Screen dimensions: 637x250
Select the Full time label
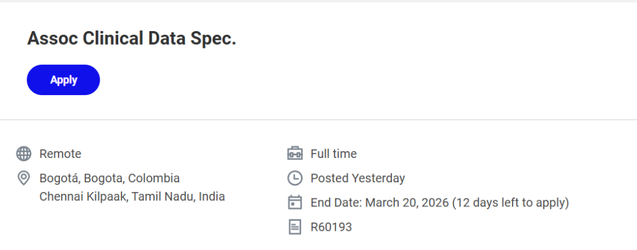[x=333, y=154]
